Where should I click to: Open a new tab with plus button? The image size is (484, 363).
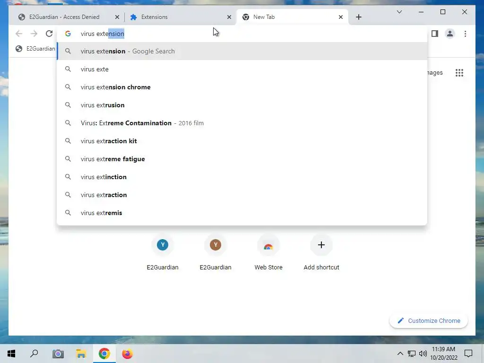tap(358, 17)
